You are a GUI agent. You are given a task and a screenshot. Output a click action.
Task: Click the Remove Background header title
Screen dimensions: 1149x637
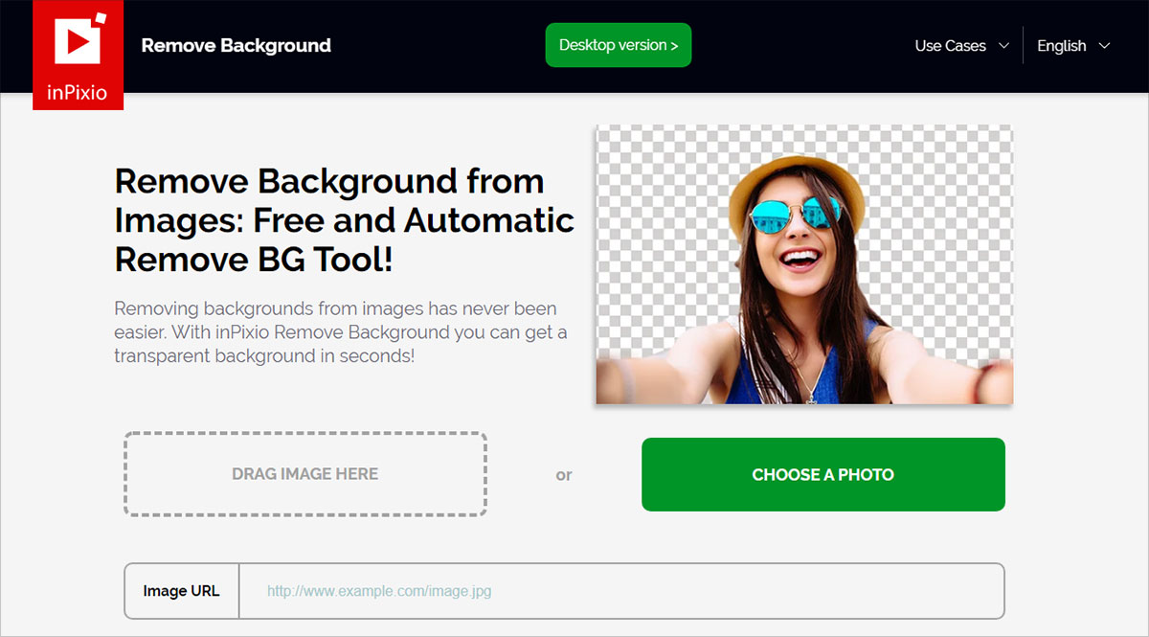coord(237,45)
